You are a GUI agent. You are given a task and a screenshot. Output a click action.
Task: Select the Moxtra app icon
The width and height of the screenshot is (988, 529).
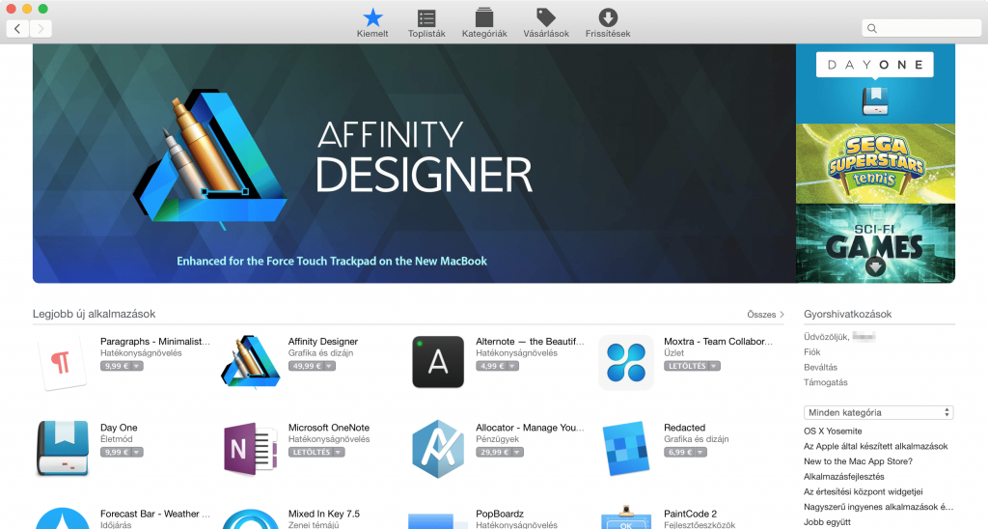(x=625, y=362)
